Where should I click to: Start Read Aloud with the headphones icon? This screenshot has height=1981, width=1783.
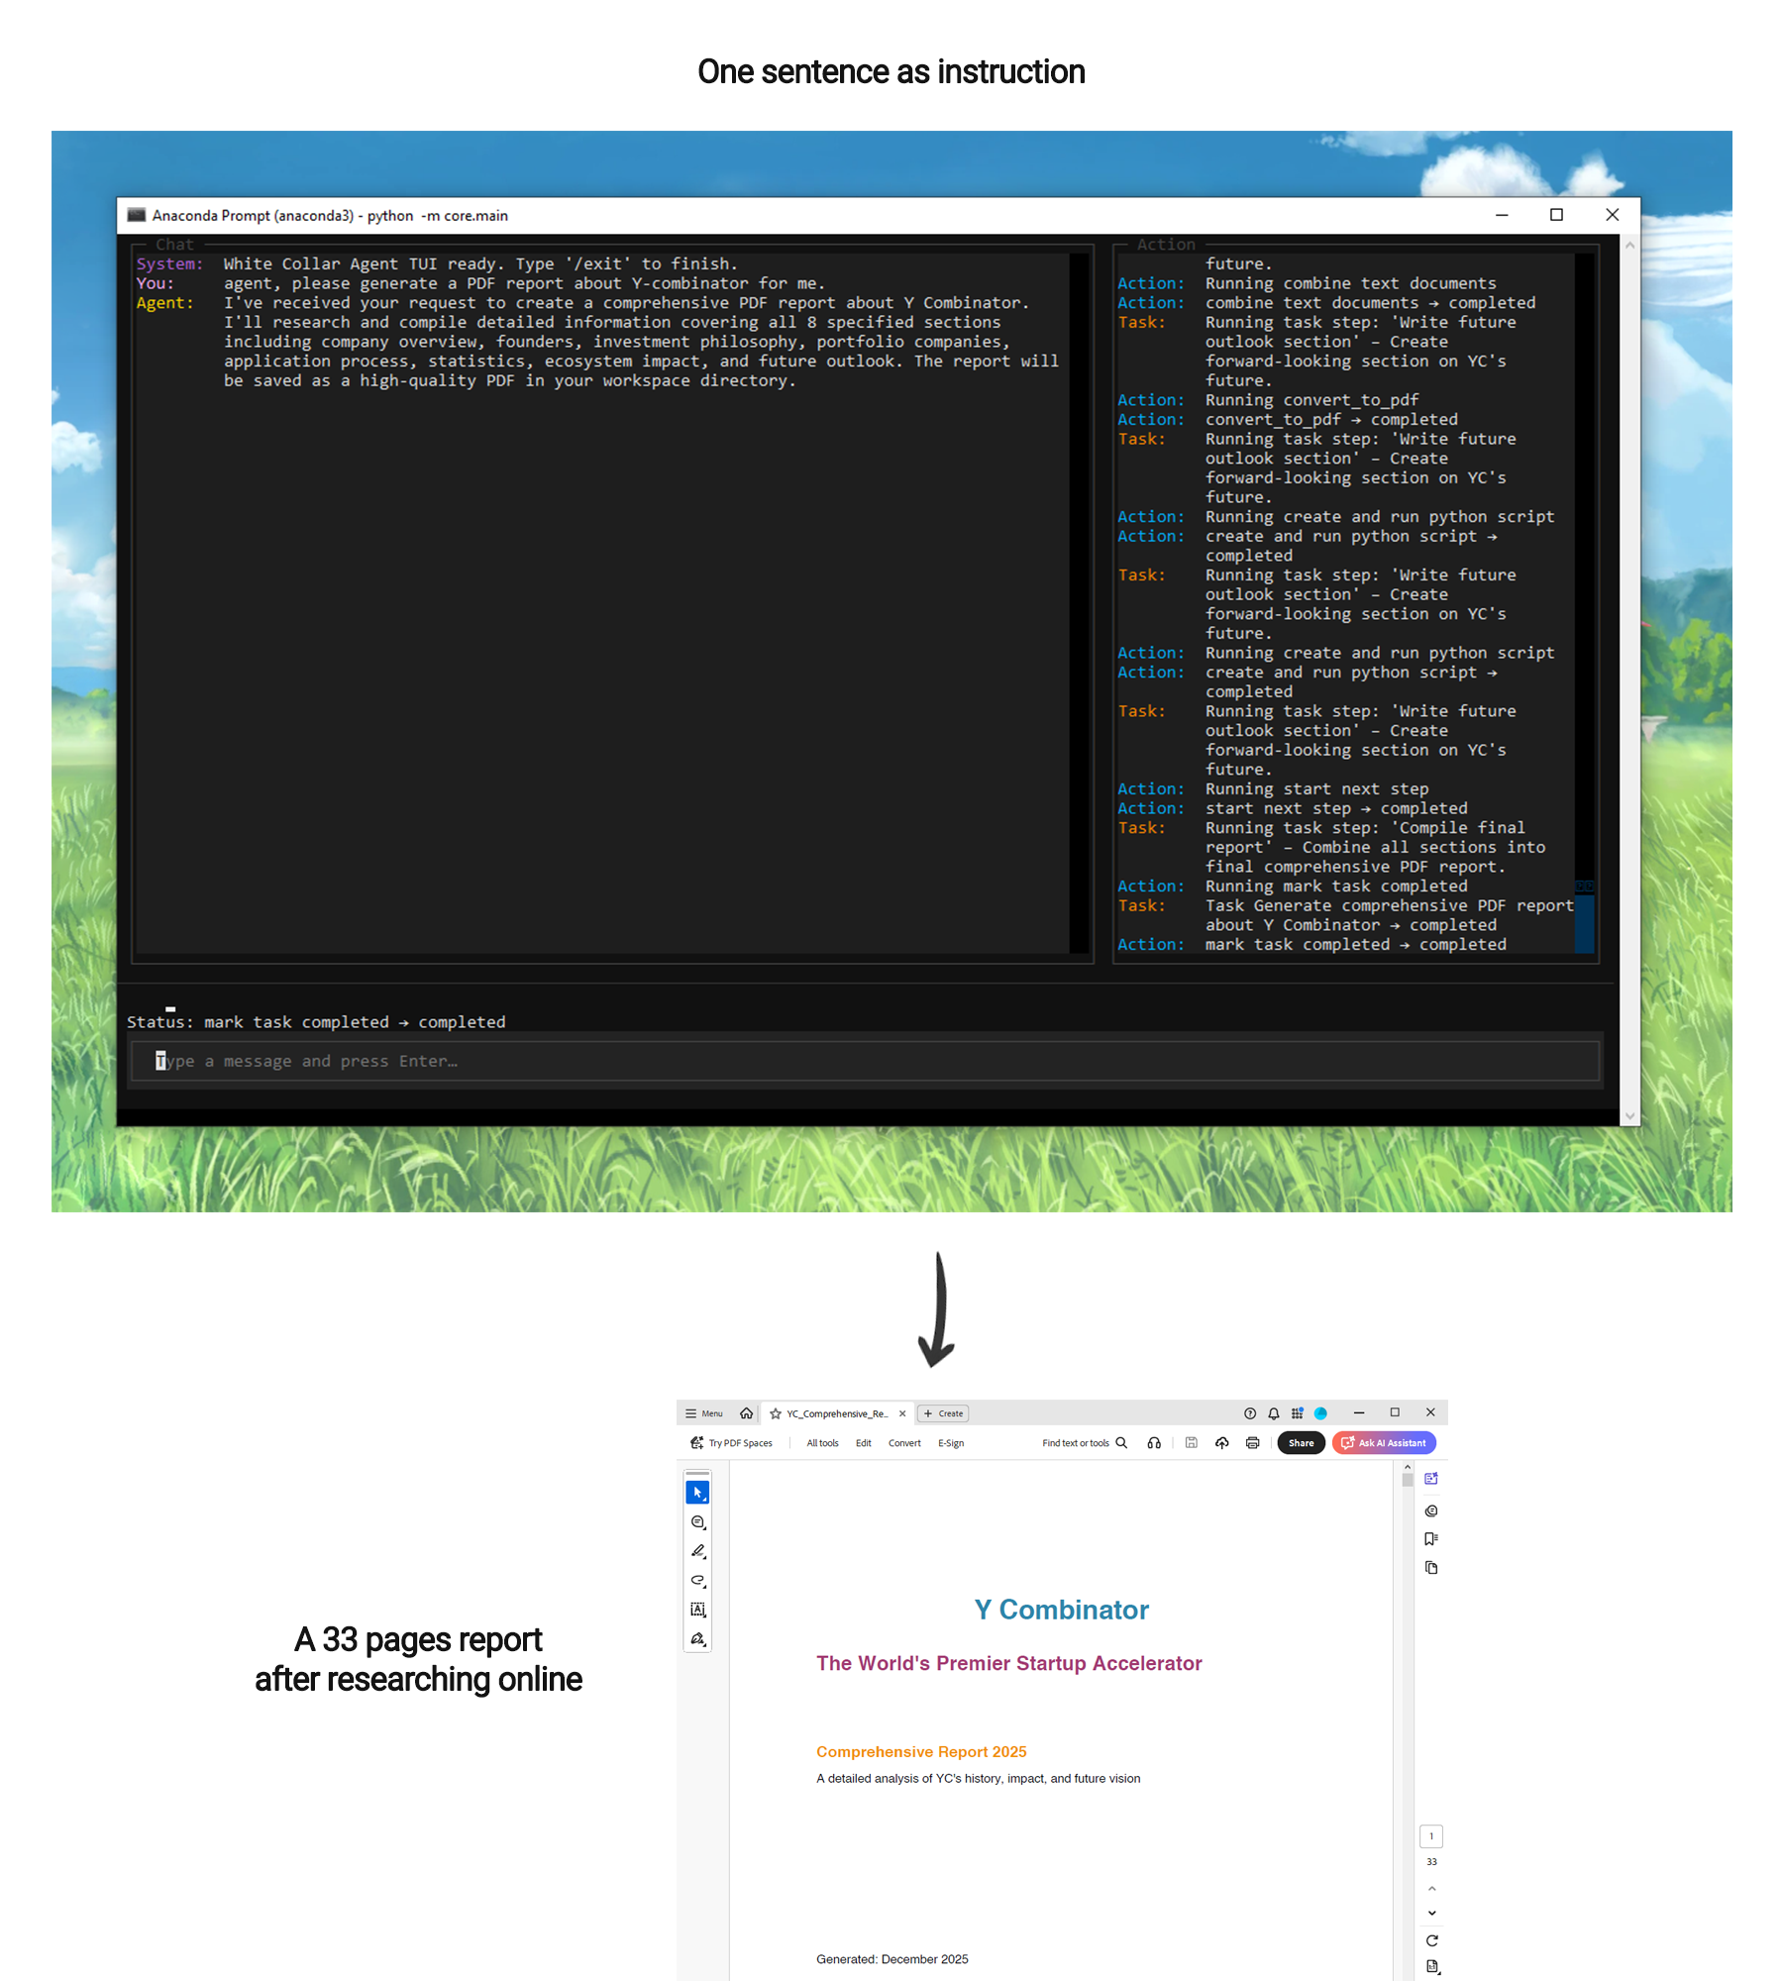(x=1154, y=1443)
